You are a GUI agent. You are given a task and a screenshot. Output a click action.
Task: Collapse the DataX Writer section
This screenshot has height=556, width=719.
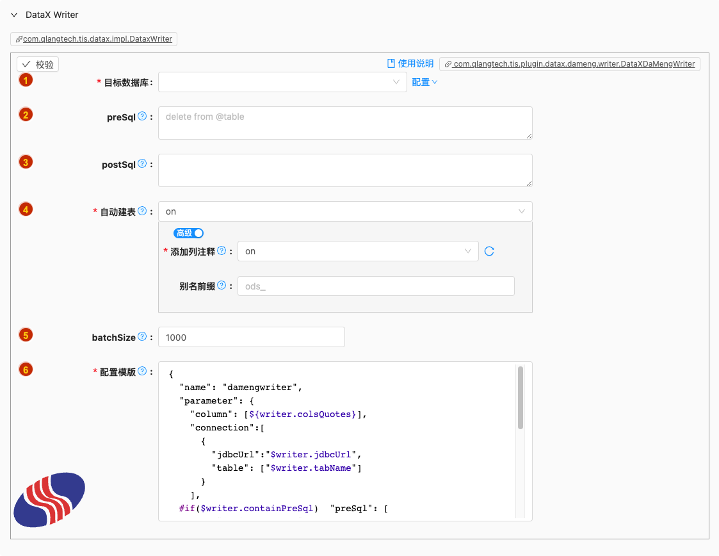(x=14, y=15)
